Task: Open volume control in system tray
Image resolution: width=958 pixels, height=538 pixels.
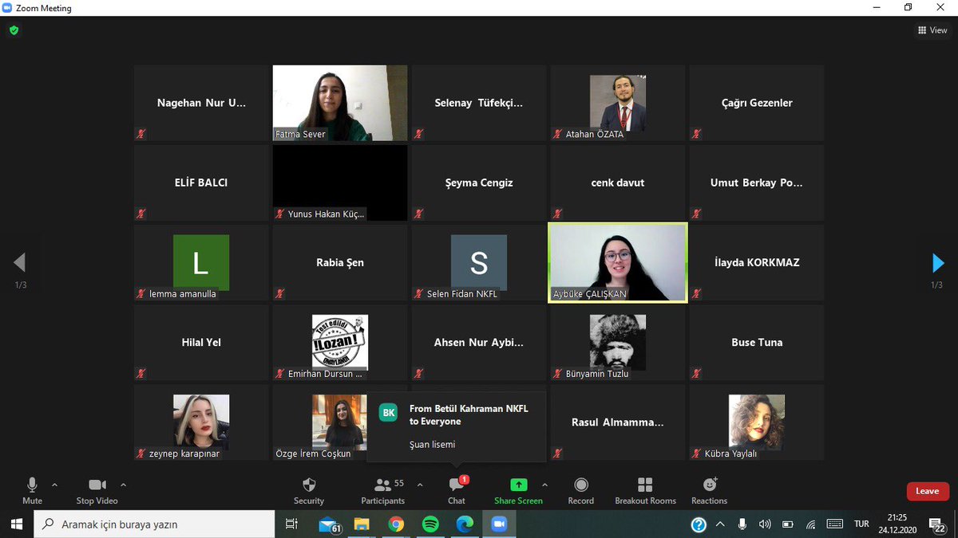Action: [x=765, y=524]
